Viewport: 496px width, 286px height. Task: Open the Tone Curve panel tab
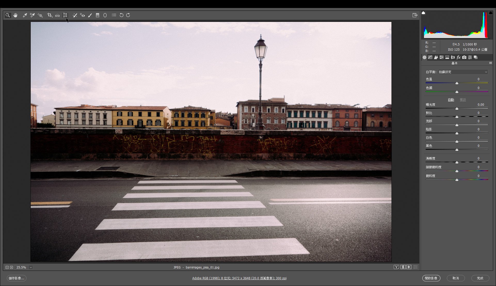point(430,57)
